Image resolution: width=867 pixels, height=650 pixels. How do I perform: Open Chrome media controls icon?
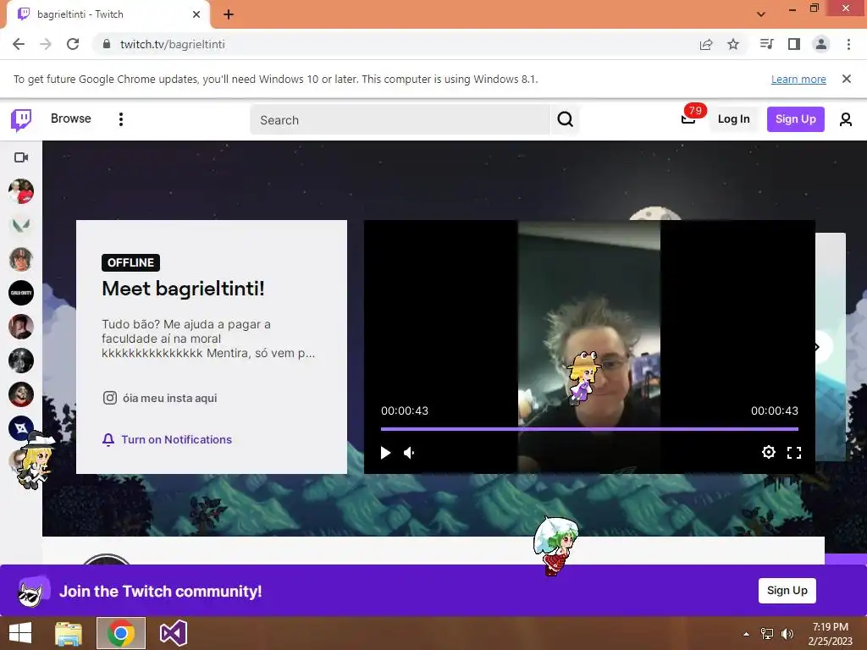766,44
